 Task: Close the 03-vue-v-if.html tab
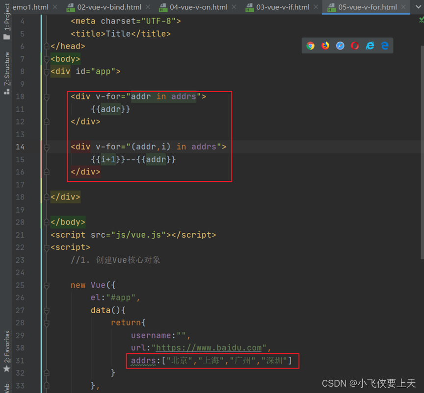316,7
